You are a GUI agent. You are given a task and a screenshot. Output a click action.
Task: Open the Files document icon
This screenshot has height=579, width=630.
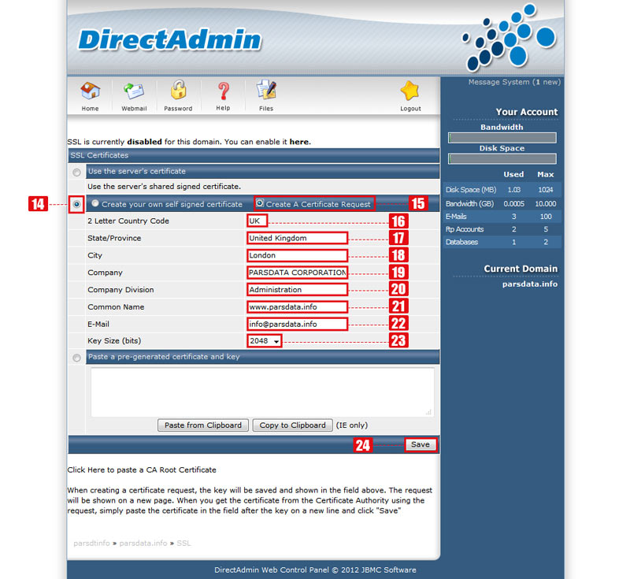pyautogui.click(x=266, y=90)
